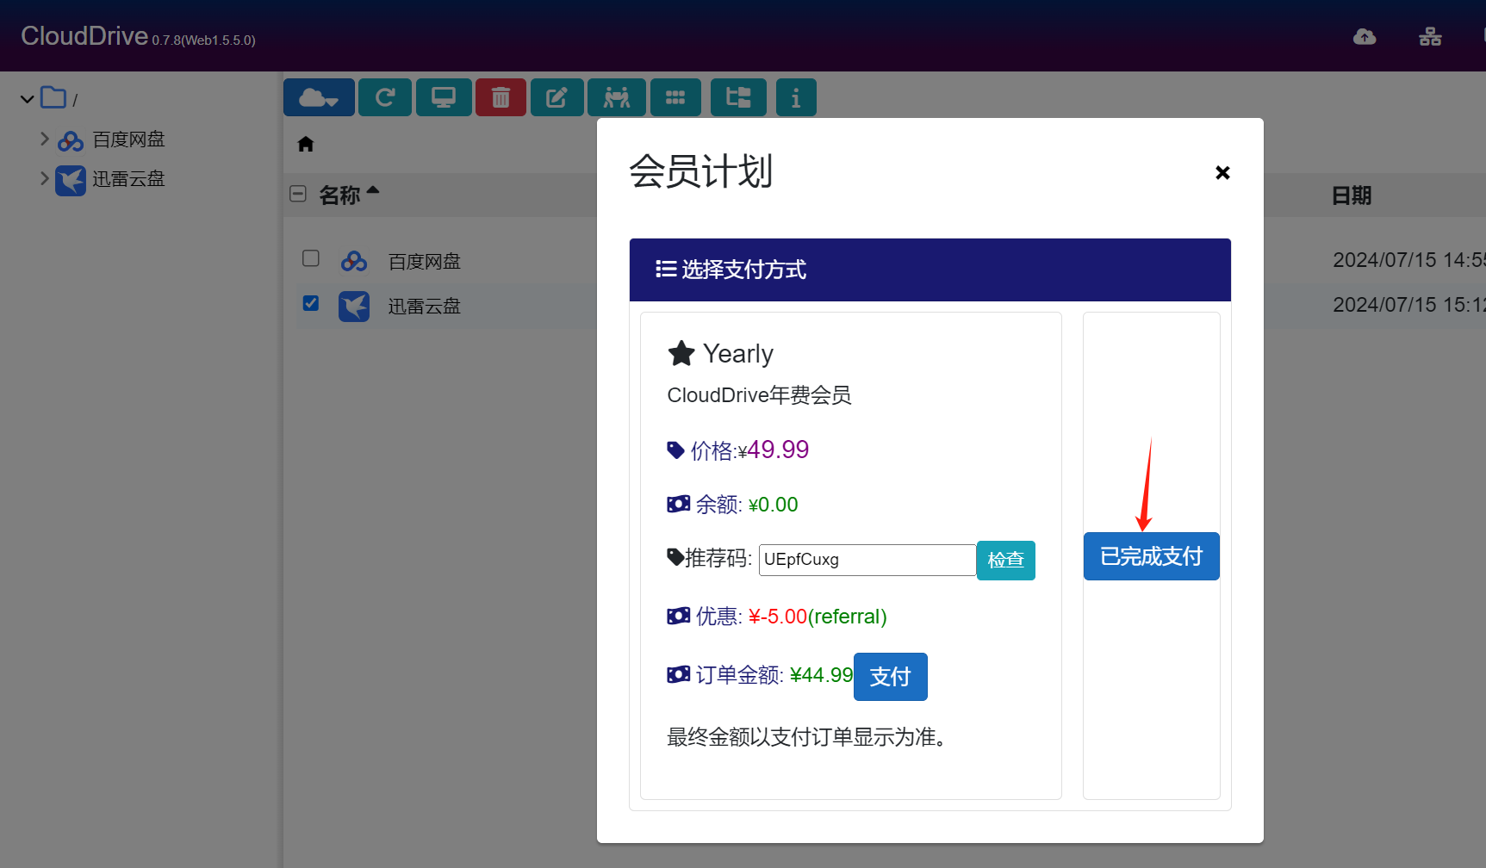Collapse the root folder tree chevron
The image size is (1486, 868).
click(x=28, y=99)
